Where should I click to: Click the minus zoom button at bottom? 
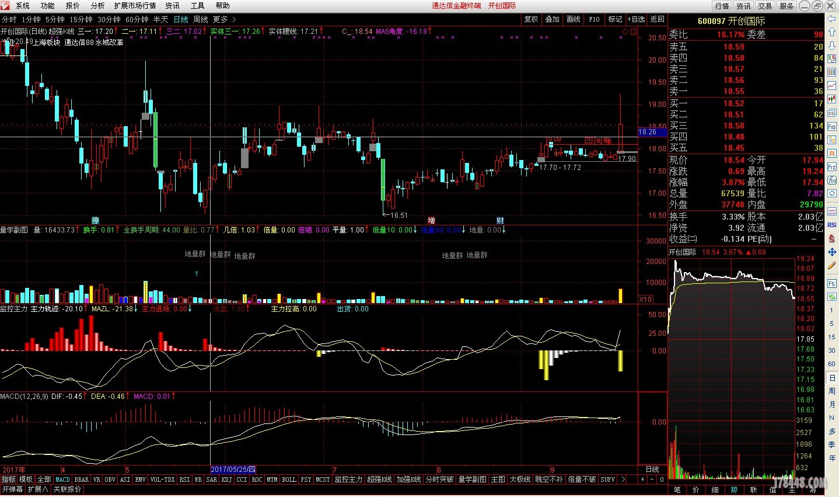point(652,479)
